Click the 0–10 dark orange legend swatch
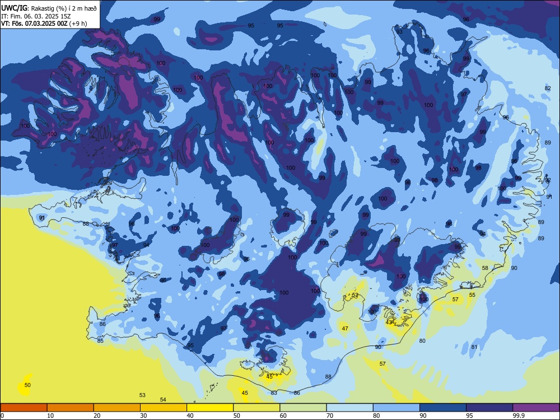The width and height of the screenshot is (560, 420). [24, 408]
